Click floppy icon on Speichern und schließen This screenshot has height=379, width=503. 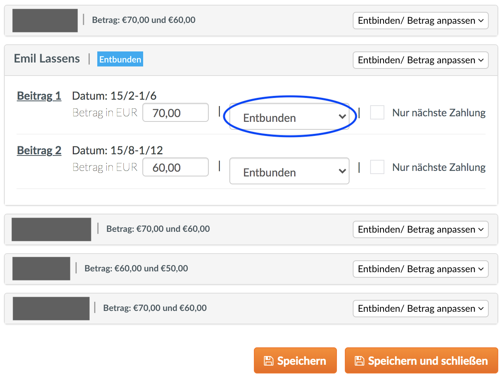359,361
